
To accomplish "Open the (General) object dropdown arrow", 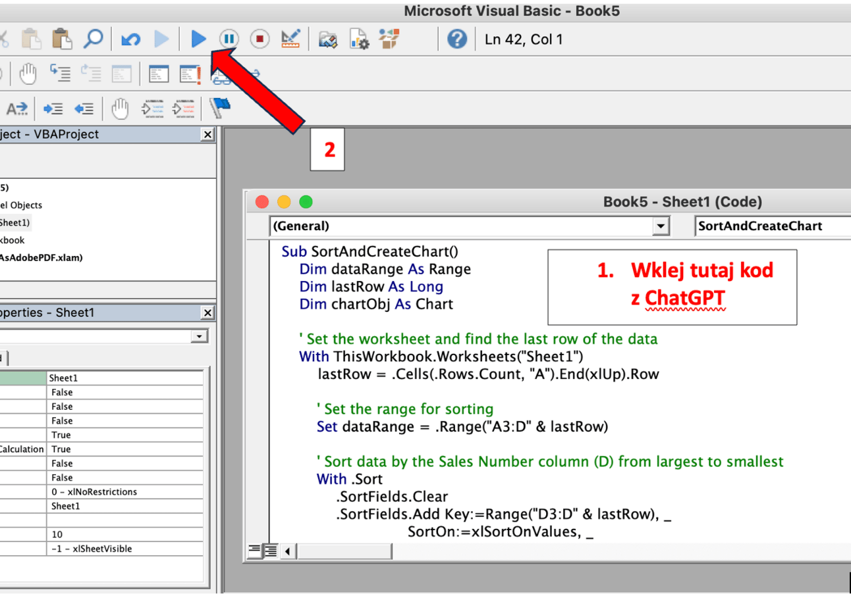I will tap(661, 226).
